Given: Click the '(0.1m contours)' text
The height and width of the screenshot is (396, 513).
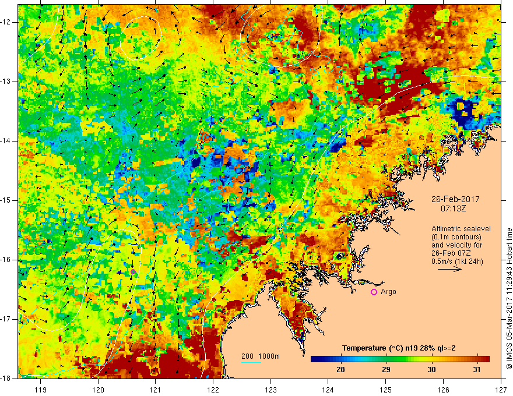Looking at the screenshot, I should pos(456,237).
